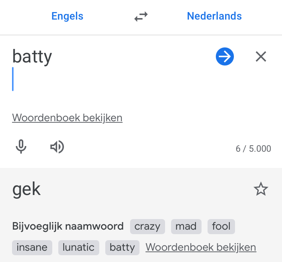Select the insane synonym chip
The image size is (282, 262).
(32, 248)
